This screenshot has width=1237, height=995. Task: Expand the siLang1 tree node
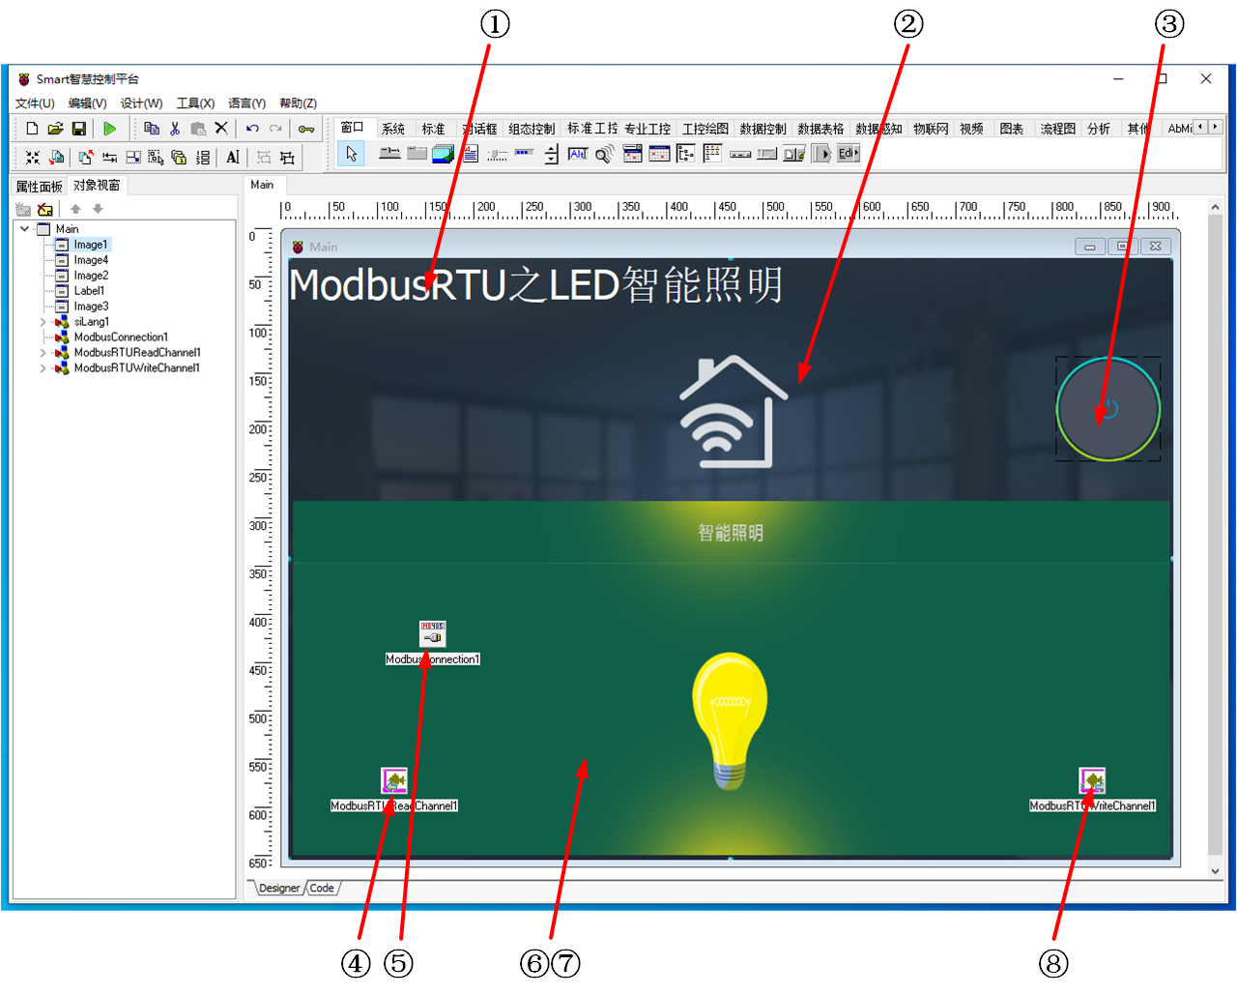43,322
